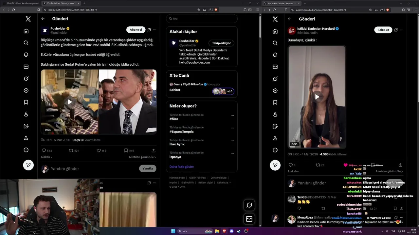
Task: Open options for #EspanaTurquia trend
Action: (x=232, y=128)
